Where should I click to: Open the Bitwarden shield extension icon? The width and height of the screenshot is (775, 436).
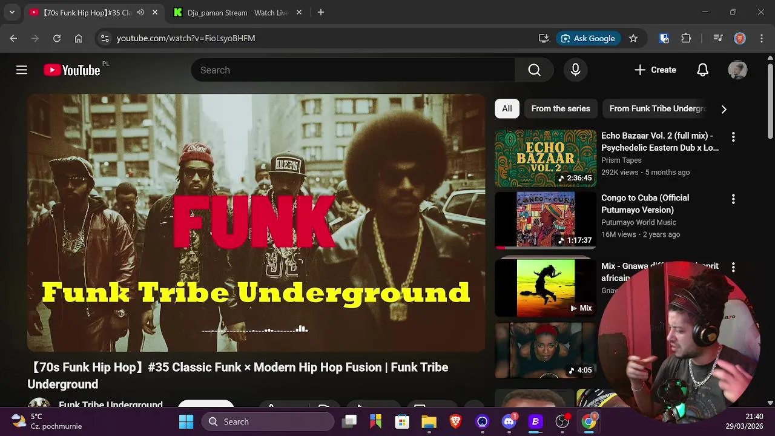coord(664,38)
